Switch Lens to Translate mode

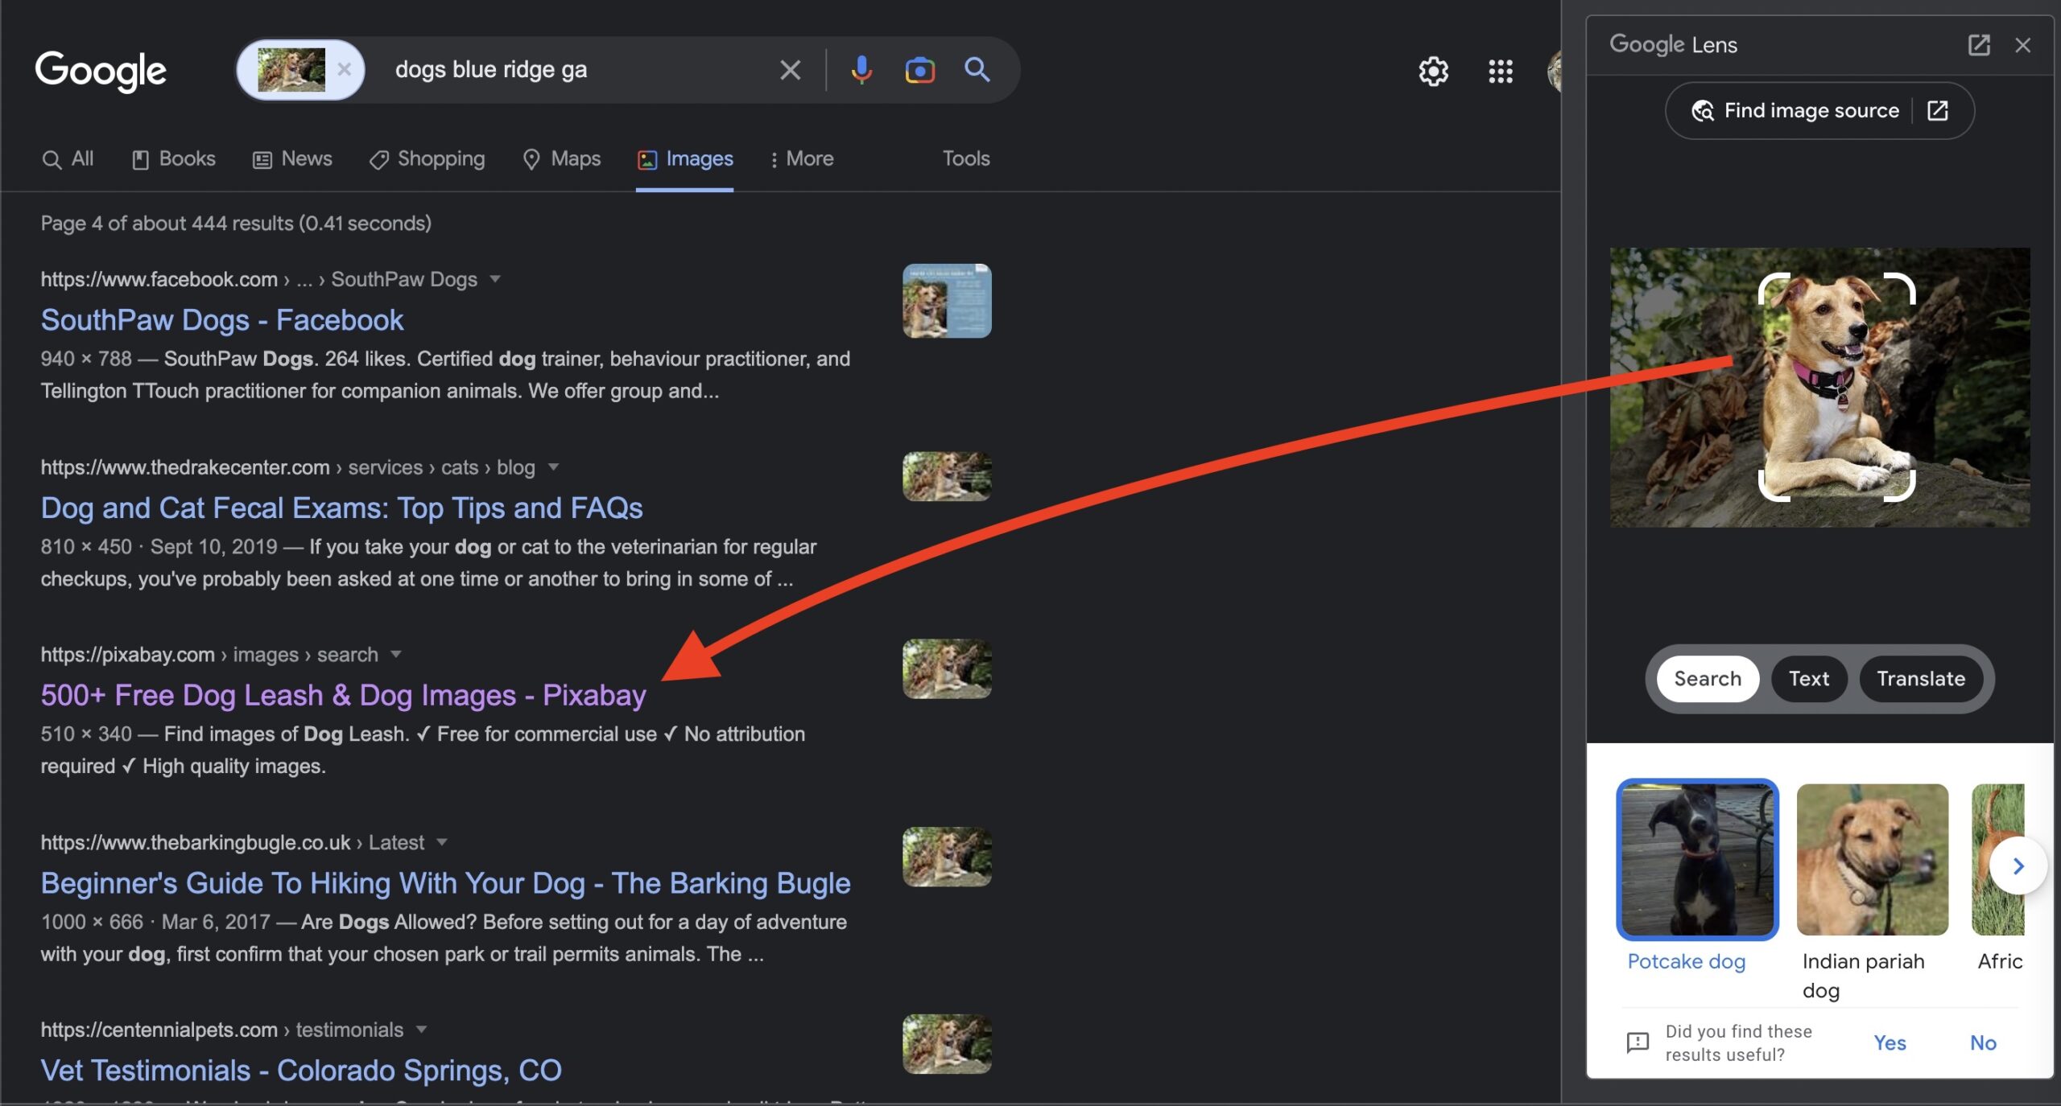point(1920,679)
